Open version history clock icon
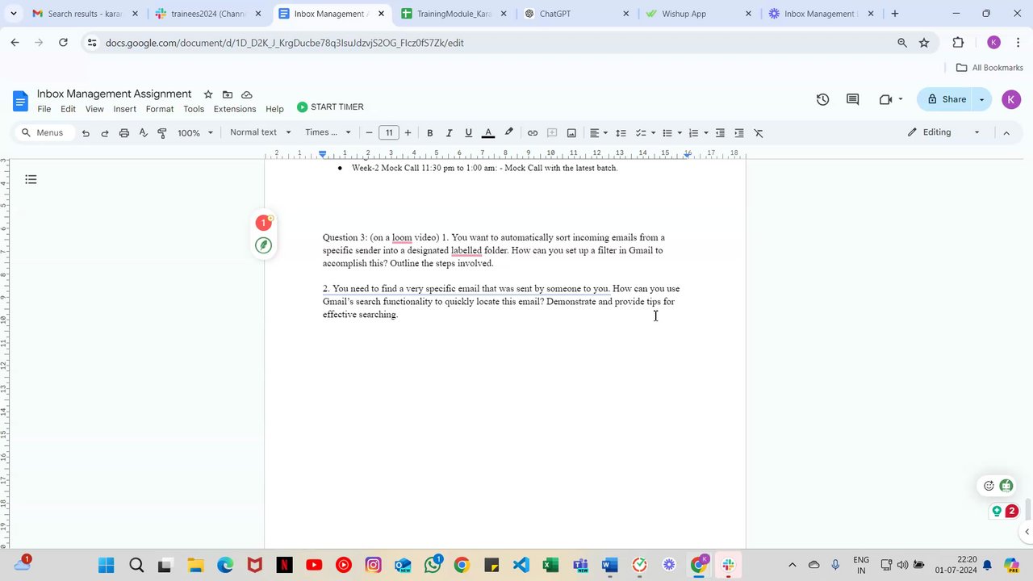The width and height of the screenshot is (1033, 581). [x=822, y=99]
